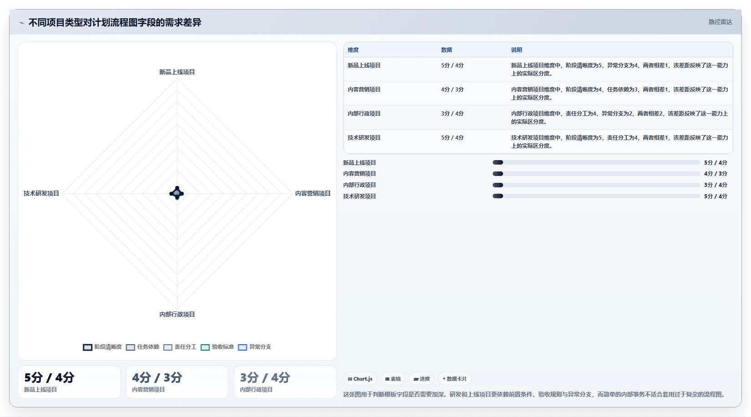The image size is (751, 417).
Task: Toggle 验收标准 legend swatch
Action: click(205, 347)
